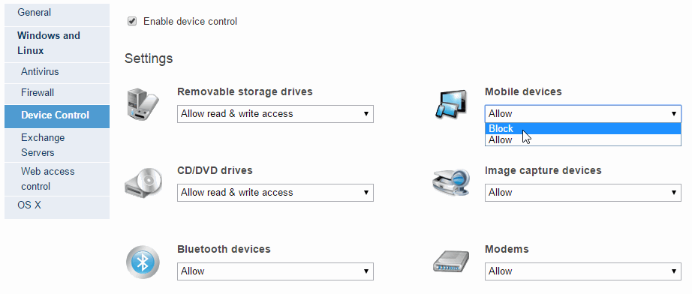692x294 pixels.
Task: Switch to Exchange Servers settings
Action: click(x=57, y=145)
